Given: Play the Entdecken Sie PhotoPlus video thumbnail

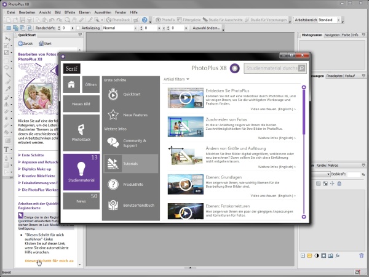Looking at the screenshot, I should pos(186,98).
